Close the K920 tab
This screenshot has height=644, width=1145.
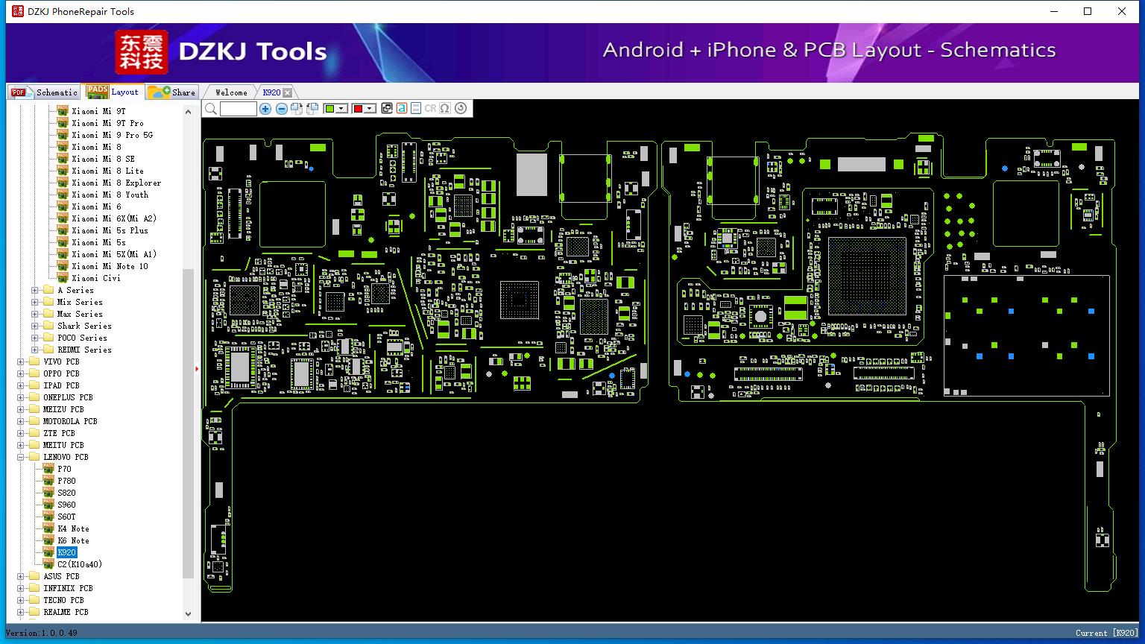[288, 93]
